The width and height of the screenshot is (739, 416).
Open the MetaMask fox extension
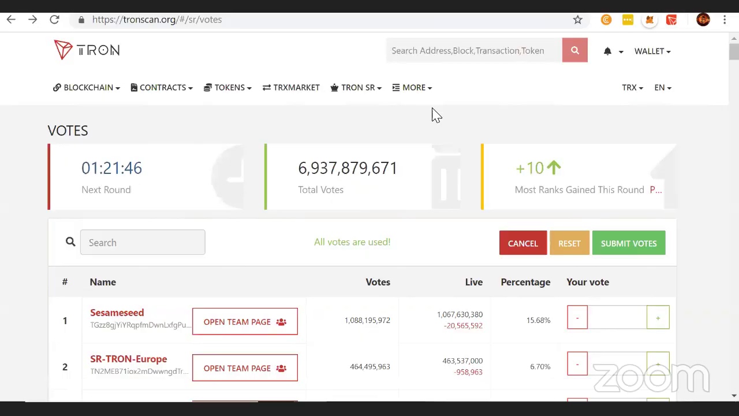[x=650, y=20]
